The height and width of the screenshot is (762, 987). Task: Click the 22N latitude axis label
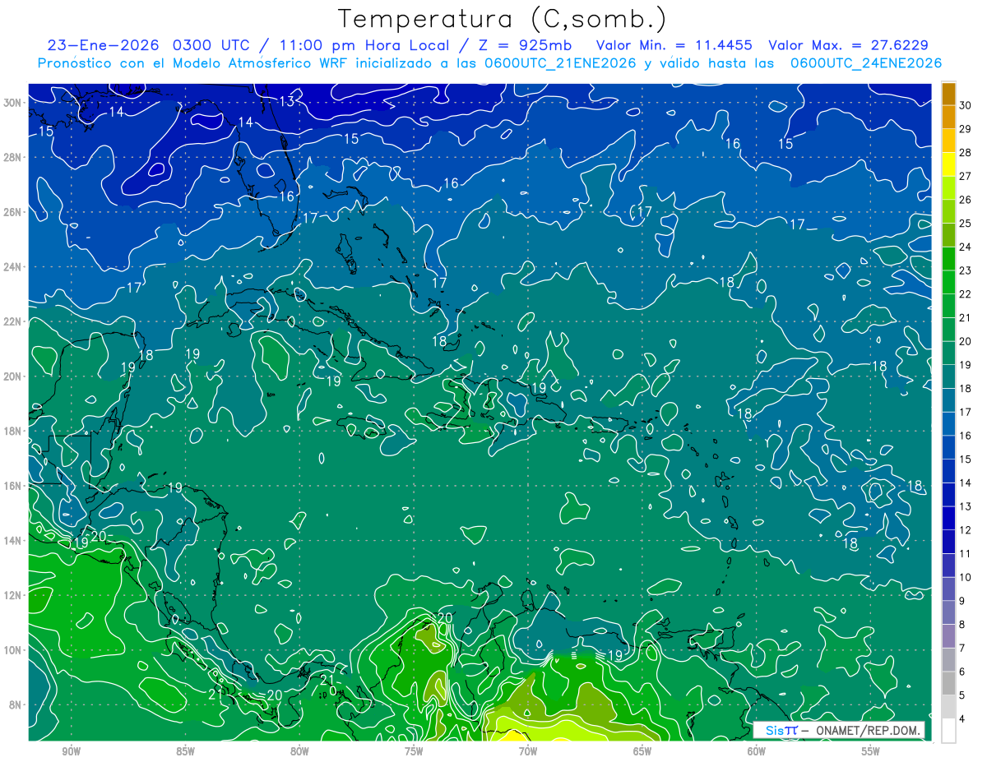tap(12, 321)
